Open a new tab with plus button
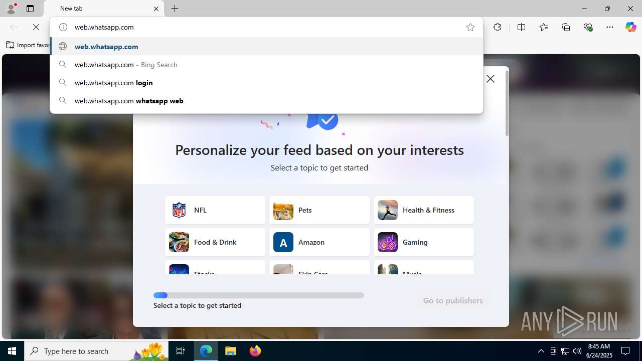This screenshot has width=642, height=361. coord(175,9)
